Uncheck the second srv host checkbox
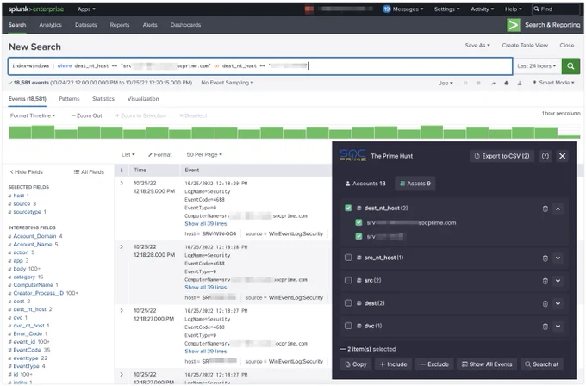This screenshot has width=586, height=386. 358,237
